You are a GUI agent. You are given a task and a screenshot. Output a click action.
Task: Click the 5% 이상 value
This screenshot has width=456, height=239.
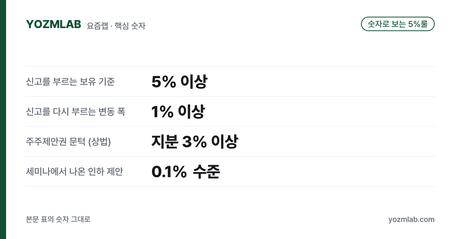pos(179,82)
